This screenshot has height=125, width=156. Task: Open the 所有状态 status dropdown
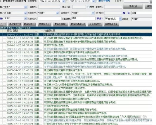point(120,19)
